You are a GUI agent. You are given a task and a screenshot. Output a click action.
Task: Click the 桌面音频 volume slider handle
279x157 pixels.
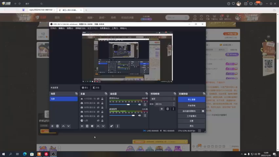(x=133, y=115)
